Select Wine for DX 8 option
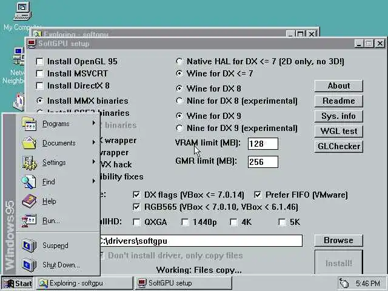The width and height of the screenshot is (388, 291). pos(179,89)
